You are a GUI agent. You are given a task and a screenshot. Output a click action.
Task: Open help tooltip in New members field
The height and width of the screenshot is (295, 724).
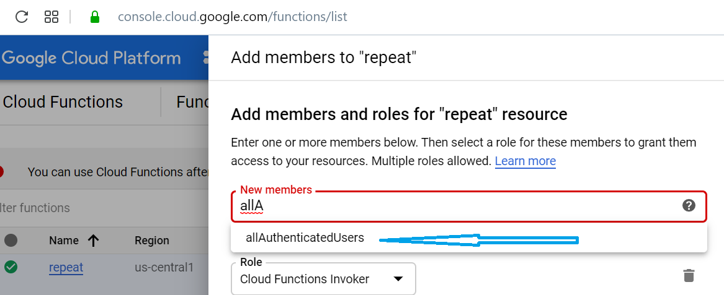pos(689,206)
